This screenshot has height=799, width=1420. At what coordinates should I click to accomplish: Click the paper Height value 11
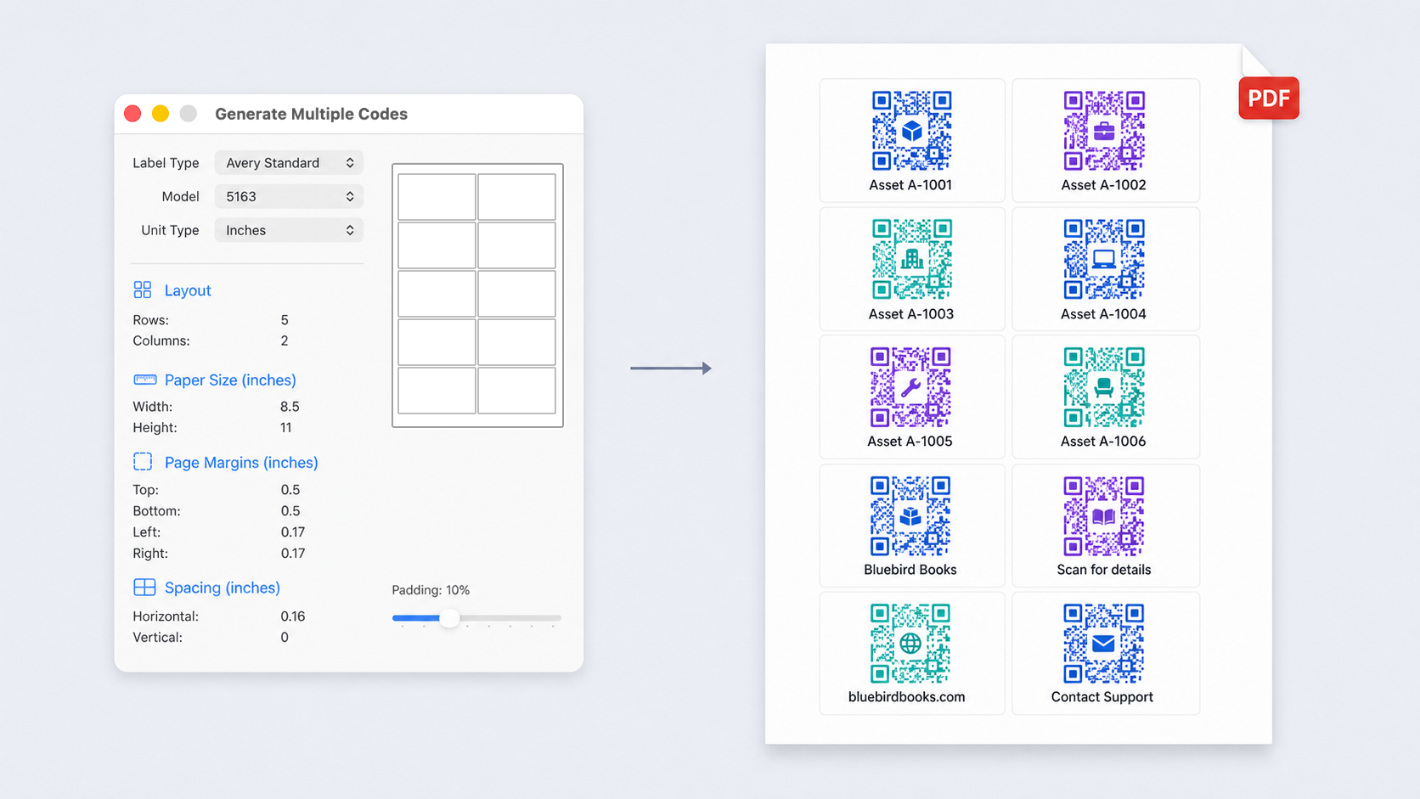point(286,428)
